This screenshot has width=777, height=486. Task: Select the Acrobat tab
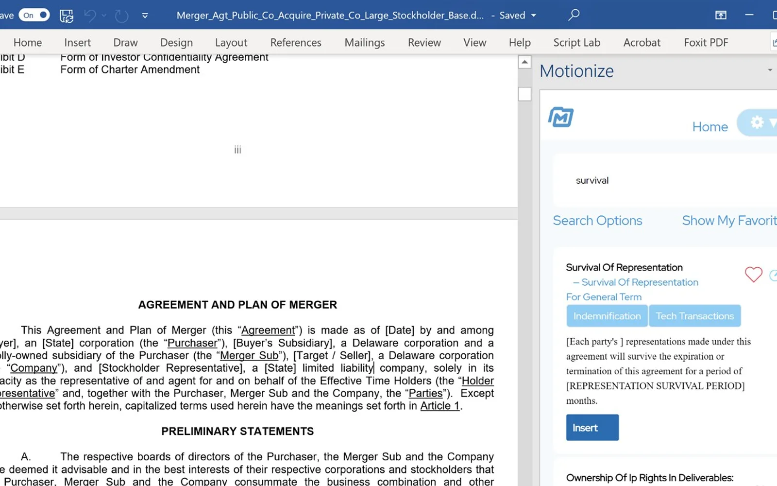(642, 43)
